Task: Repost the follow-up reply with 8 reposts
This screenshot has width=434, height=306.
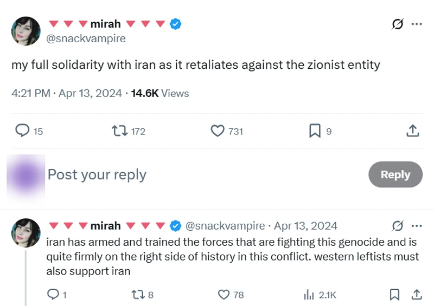Action: [137, 295]
